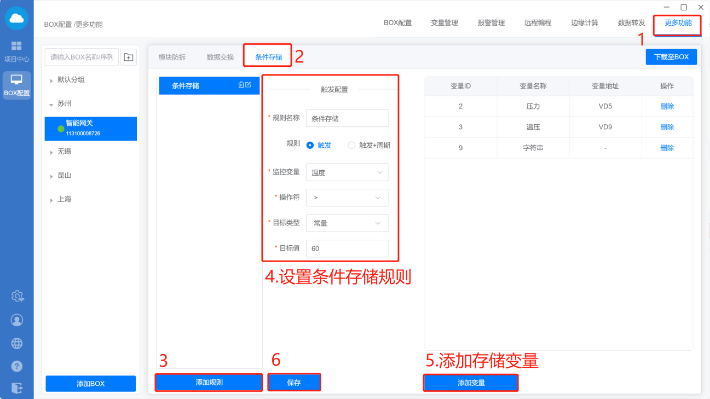
Task: Delete the 温压 variable row
Action: [x=667, y=127]
